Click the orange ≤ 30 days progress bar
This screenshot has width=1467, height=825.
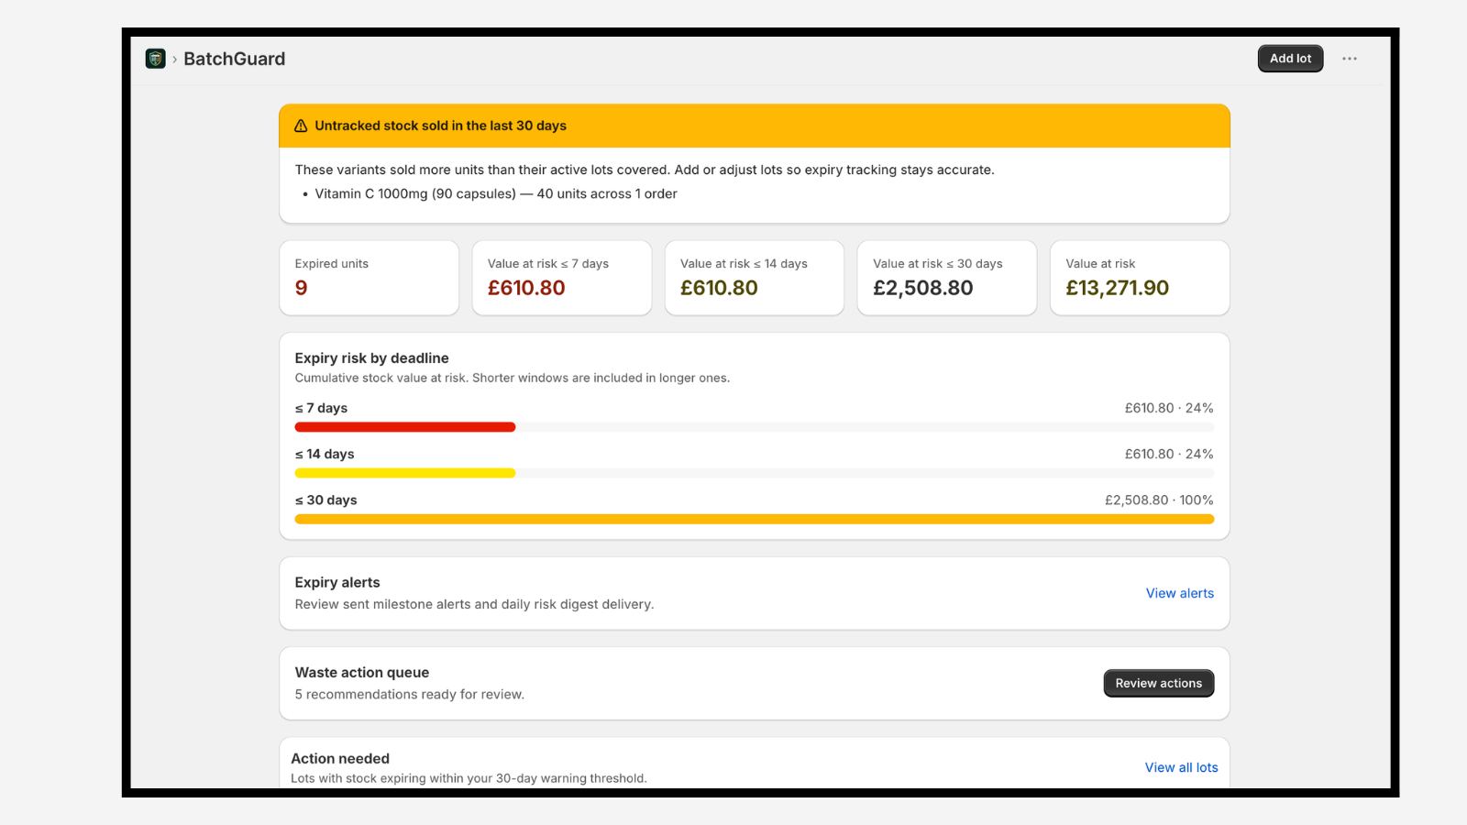(754, 519)
